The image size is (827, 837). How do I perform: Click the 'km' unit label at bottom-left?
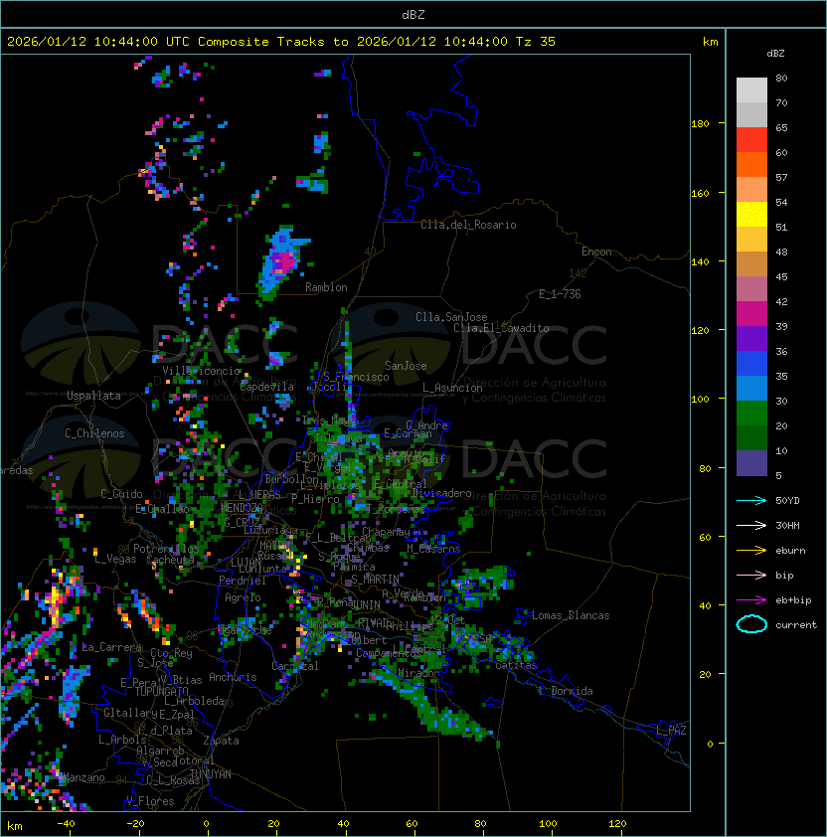click(x=15, y=826)
